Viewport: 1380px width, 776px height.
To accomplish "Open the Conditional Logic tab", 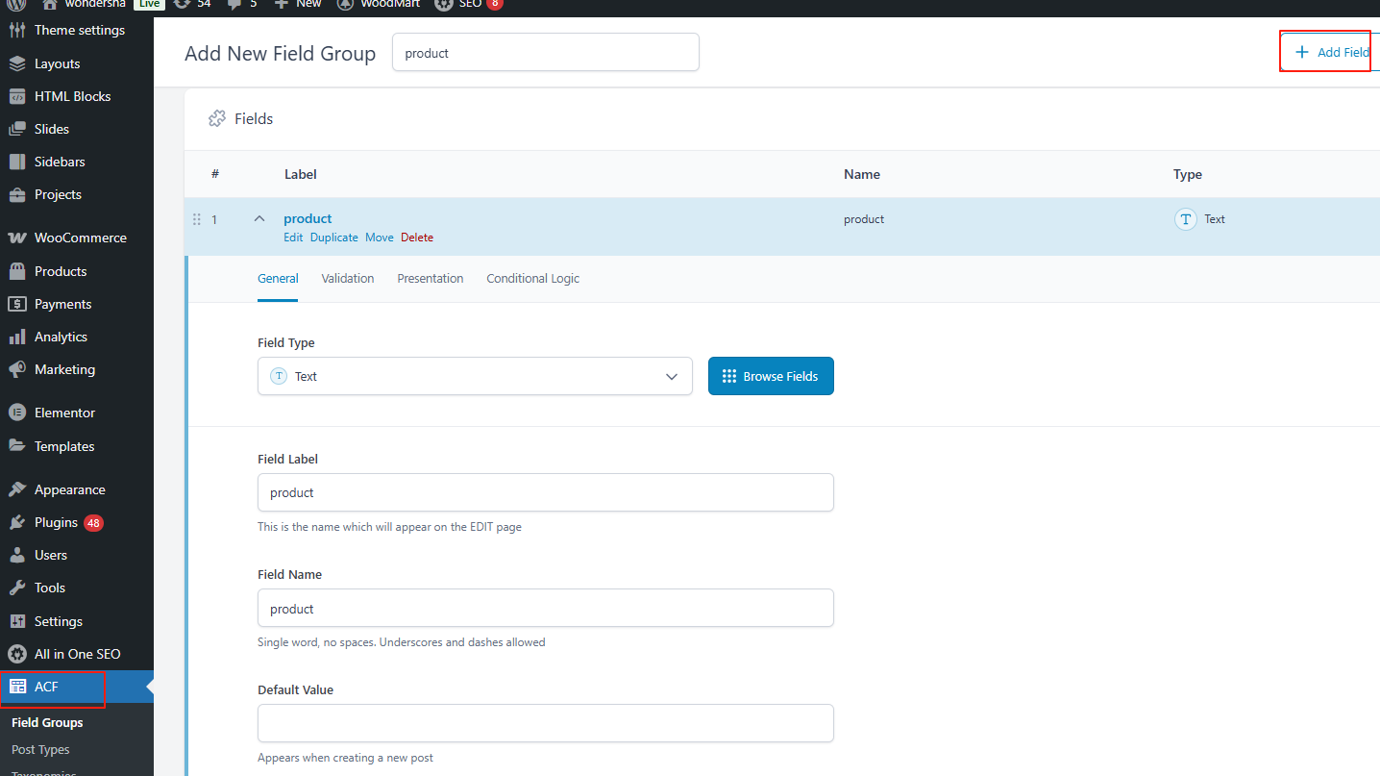I will 532,278.
